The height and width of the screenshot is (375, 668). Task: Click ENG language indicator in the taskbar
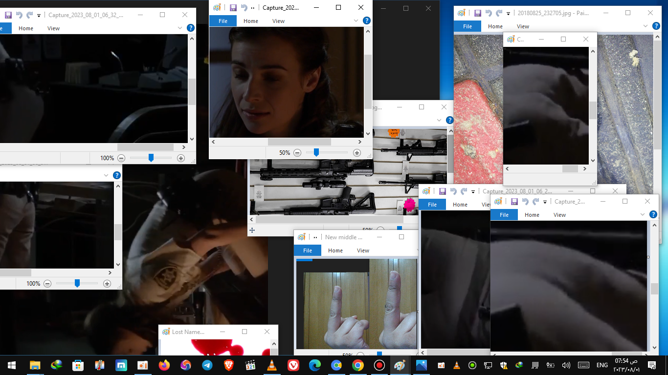click(x=602, y=365)
